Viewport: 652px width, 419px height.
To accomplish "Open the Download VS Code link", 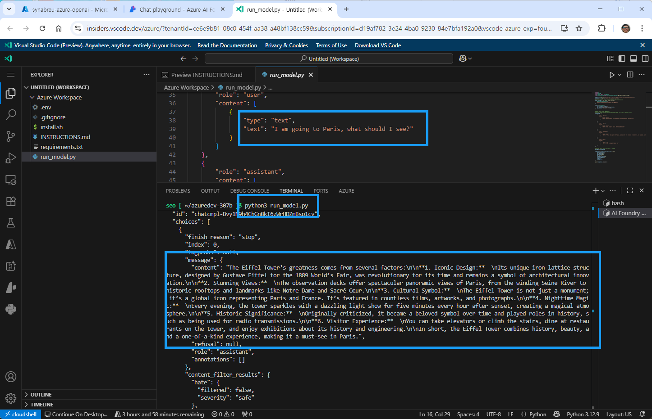I will click(378, 45).
